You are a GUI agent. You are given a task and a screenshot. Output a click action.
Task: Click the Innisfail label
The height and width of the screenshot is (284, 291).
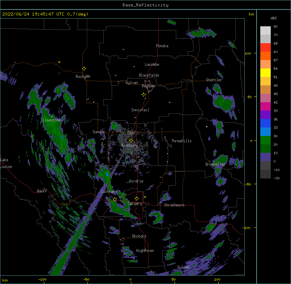(140, 110)
